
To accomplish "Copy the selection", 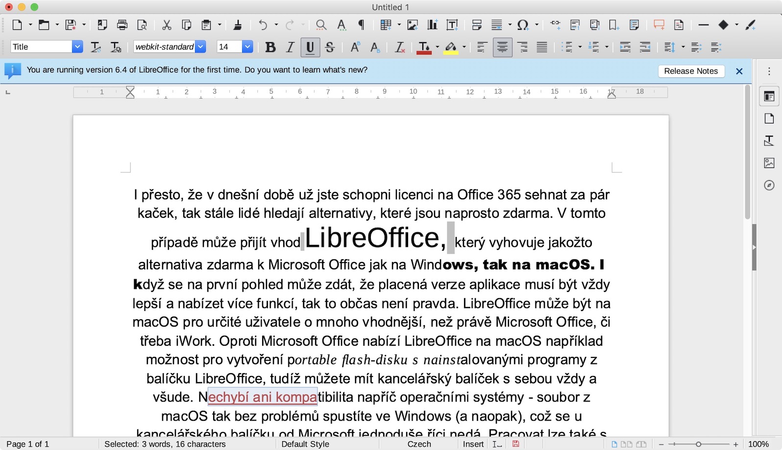I will coord(186,25).
